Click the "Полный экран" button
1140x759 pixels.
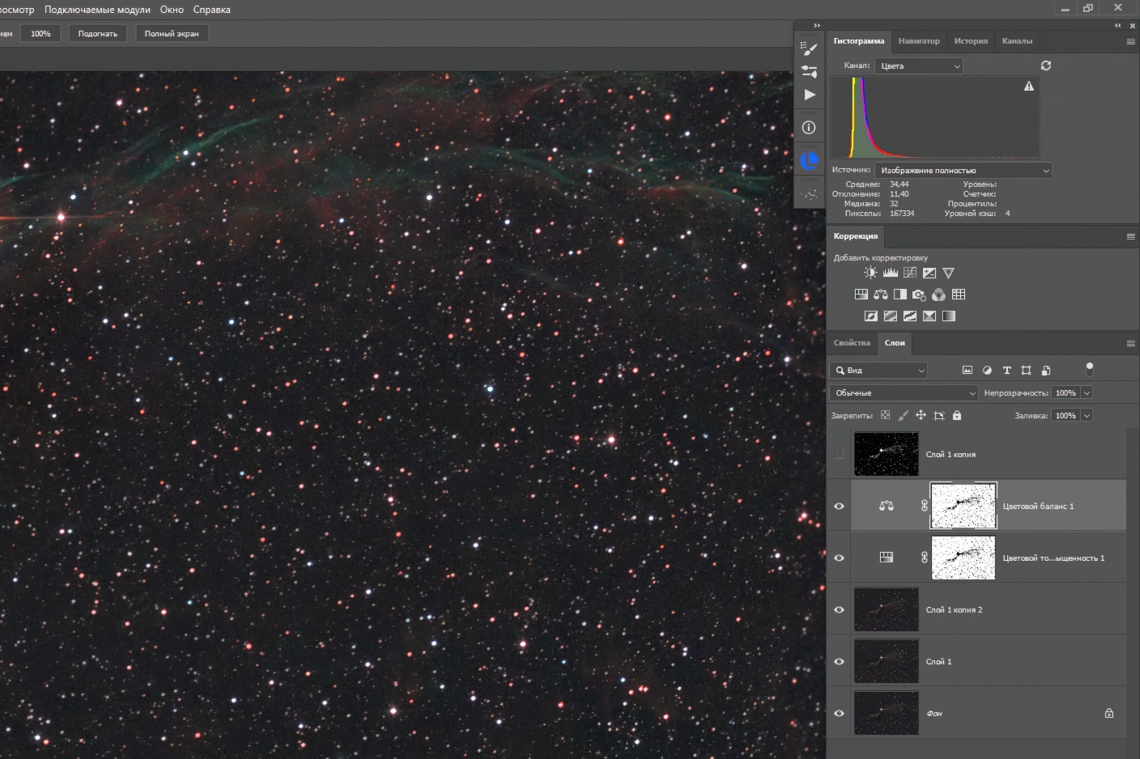tap(172, 33)
